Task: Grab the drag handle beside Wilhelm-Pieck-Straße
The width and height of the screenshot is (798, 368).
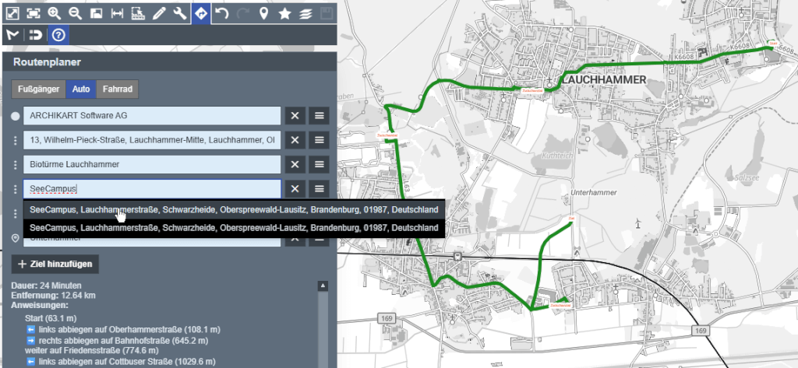Action: [16, 140]
